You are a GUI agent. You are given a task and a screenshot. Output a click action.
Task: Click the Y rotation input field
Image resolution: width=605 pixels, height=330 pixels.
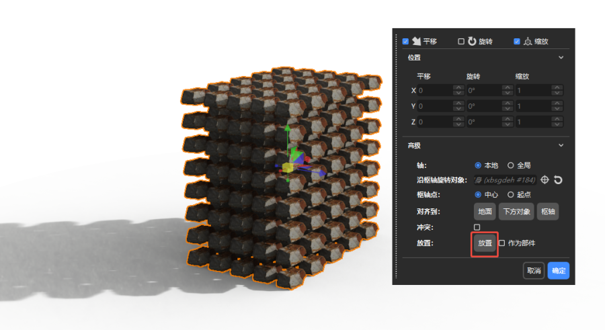484,106
